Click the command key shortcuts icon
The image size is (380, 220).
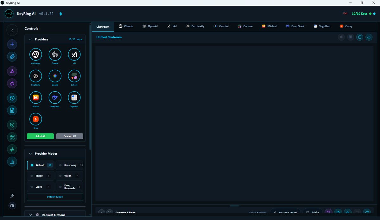coord(12,137)
